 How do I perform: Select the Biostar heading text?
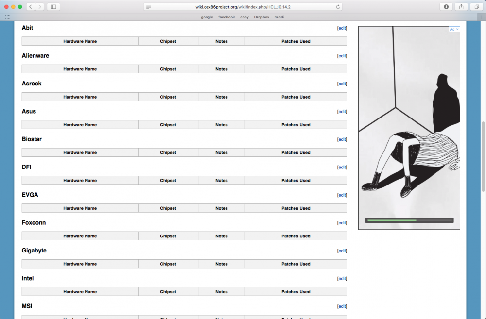point(32,139)
